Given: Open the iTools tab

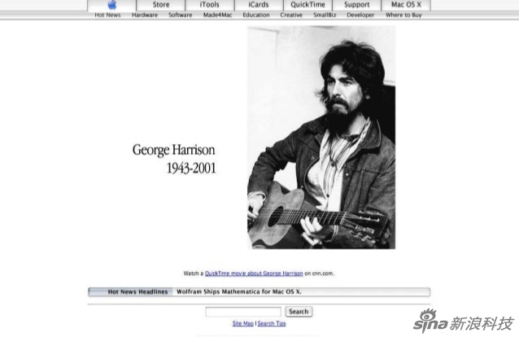Looking at the screenshot, I should pos(210,5).
